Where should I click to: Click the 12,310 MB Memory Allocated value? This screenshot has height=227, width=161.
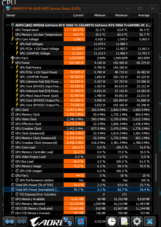74,204
